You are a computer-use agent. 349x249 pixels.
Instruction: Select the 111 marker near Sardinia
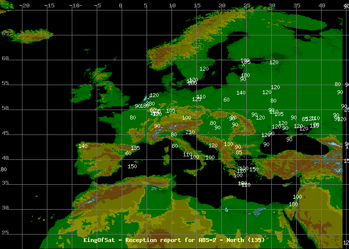coord(187,154)
